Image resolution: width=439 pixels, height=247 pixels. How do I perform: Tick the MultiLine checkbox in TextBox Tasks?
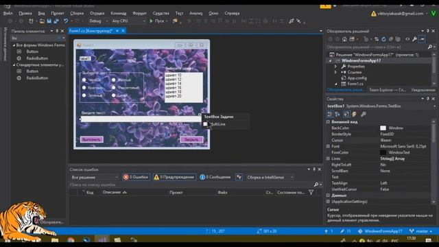click(x=205, y=123)
